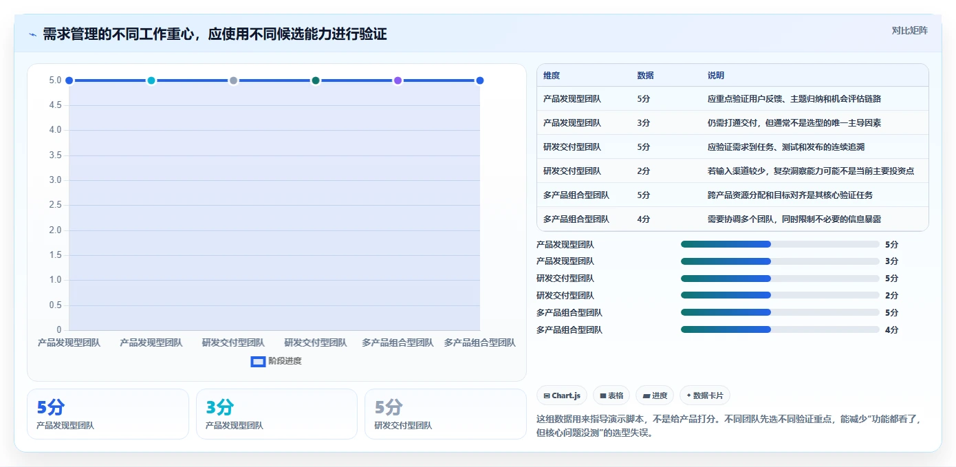The image size is (956, 467).
Task: Click the progress bar marked 3分
Action: [780, 261]
